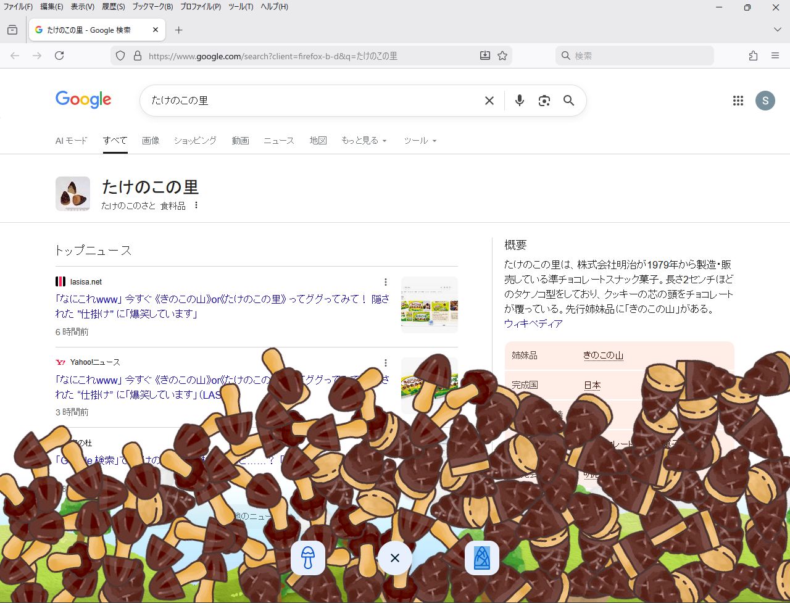
Task: Open the きのこの山 sister product link
Action: (603, 356)
